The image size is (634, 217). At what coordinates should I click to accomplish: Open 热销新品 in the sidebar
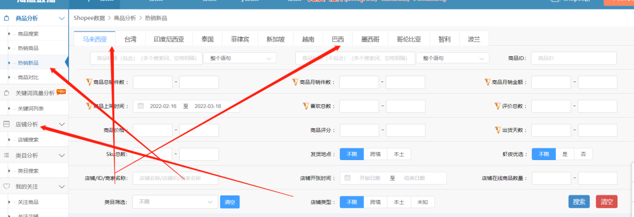tap(28, 63)
